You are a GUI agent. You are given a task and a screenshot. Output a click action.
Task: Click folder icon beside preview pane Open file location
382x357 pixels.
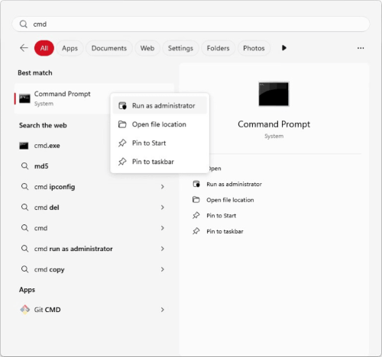(x=196, y=200)
